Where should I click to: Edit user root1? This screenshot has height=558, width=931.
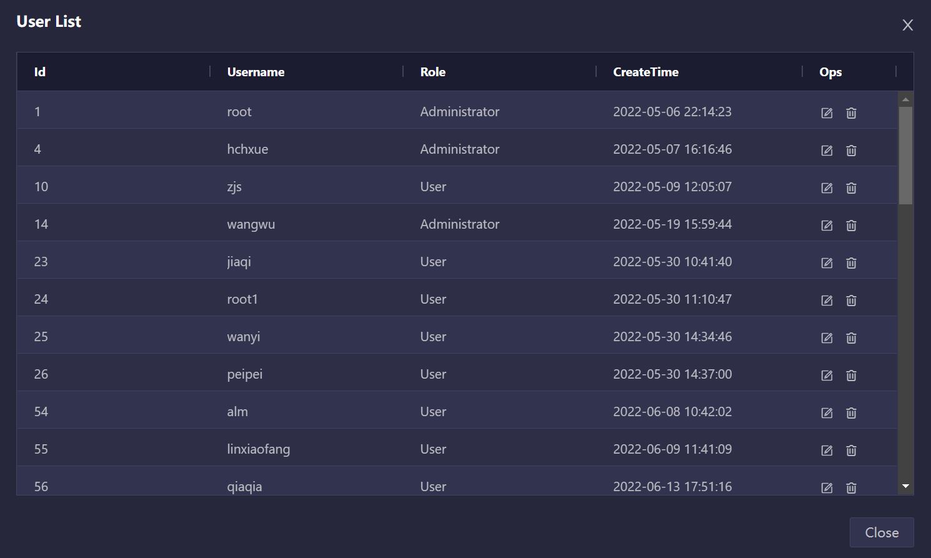point(827,301)
